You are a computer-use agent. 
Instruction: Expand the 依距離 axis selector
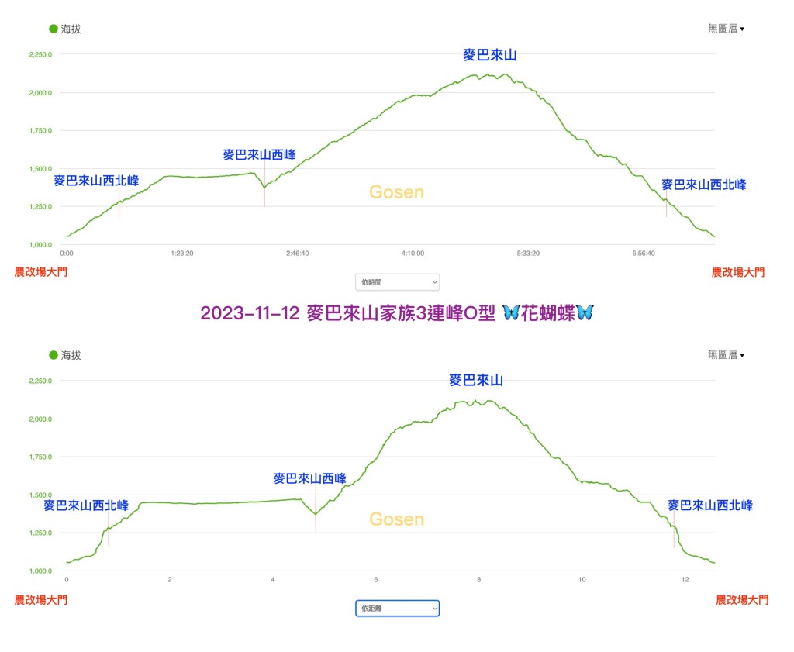(x=397, y=609)
